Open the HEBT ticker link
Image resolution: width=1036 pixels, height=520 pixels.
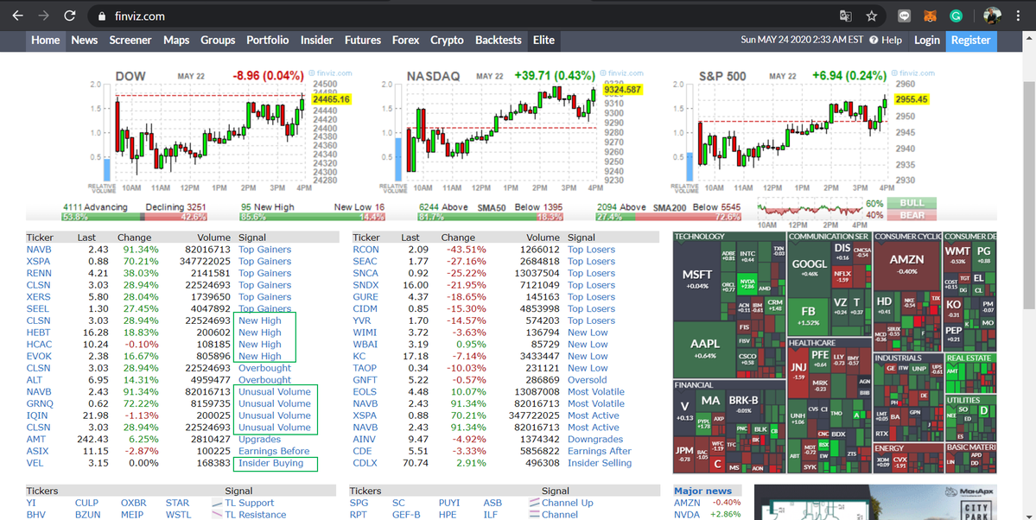point(38,333)
